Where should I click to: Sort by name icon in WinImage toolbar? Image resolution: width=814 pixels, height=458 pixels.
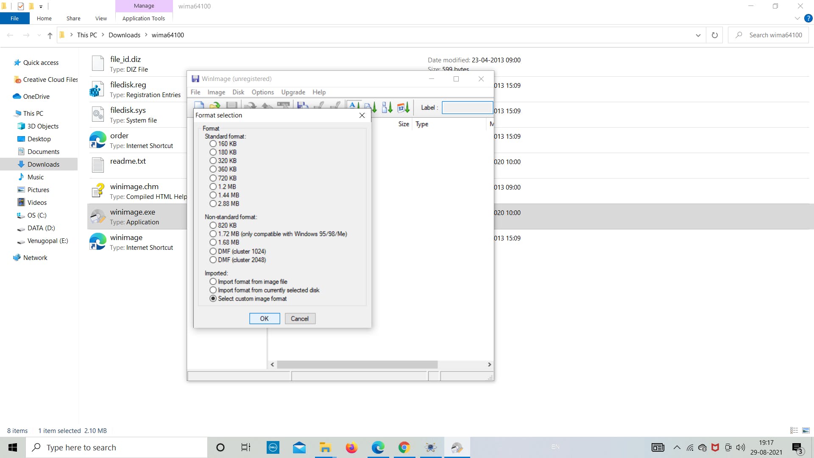[x=354, y=106]
